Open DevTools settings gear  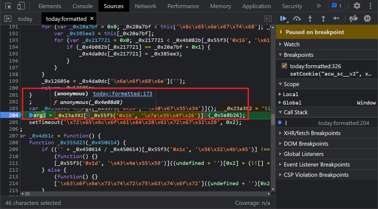coord(357,6)
